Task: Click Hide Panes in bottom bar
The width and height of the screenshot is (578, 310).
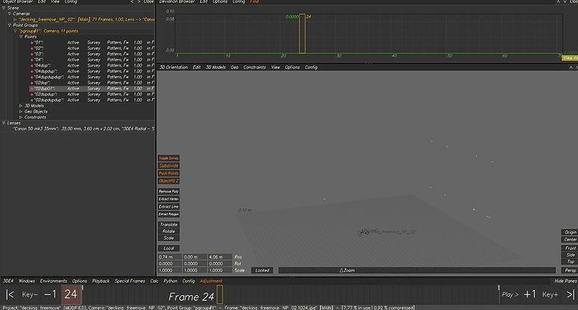Action: point(565,282)
